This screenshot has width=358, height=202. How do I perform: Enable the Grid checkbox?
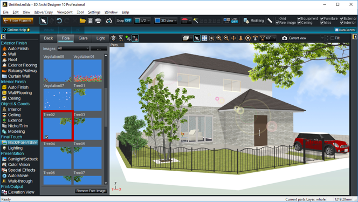(278, 18)
